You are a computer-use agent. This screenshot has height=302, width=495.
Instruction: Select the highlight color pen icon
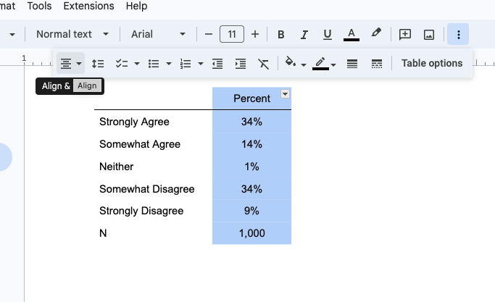point(375,34)
